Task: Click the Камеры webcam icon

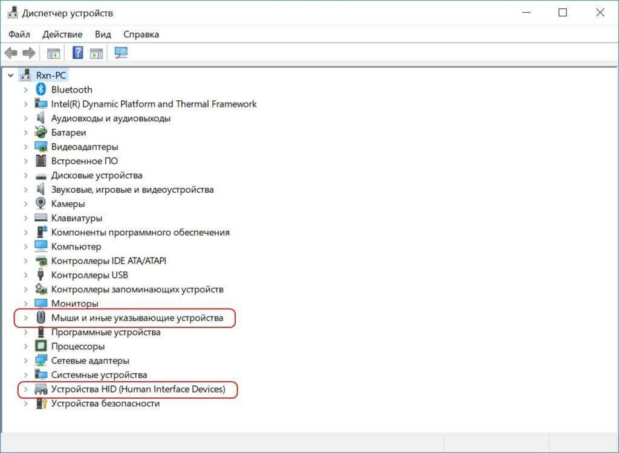Action: coord(41,204)
